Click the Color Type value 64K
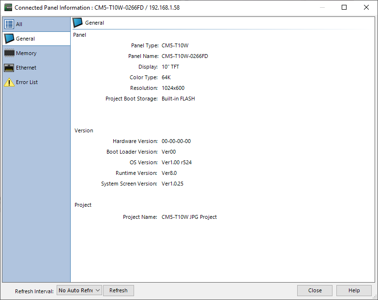Image resolution: width=378 pixels, height=300 pixels. [166, 77]
